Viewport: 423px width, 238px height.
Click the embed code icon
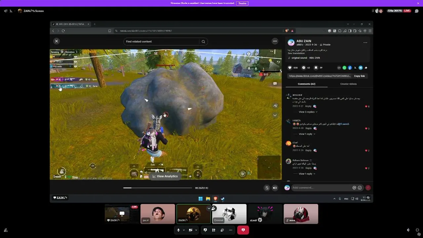pyautogui.click(x=339, y=68)
